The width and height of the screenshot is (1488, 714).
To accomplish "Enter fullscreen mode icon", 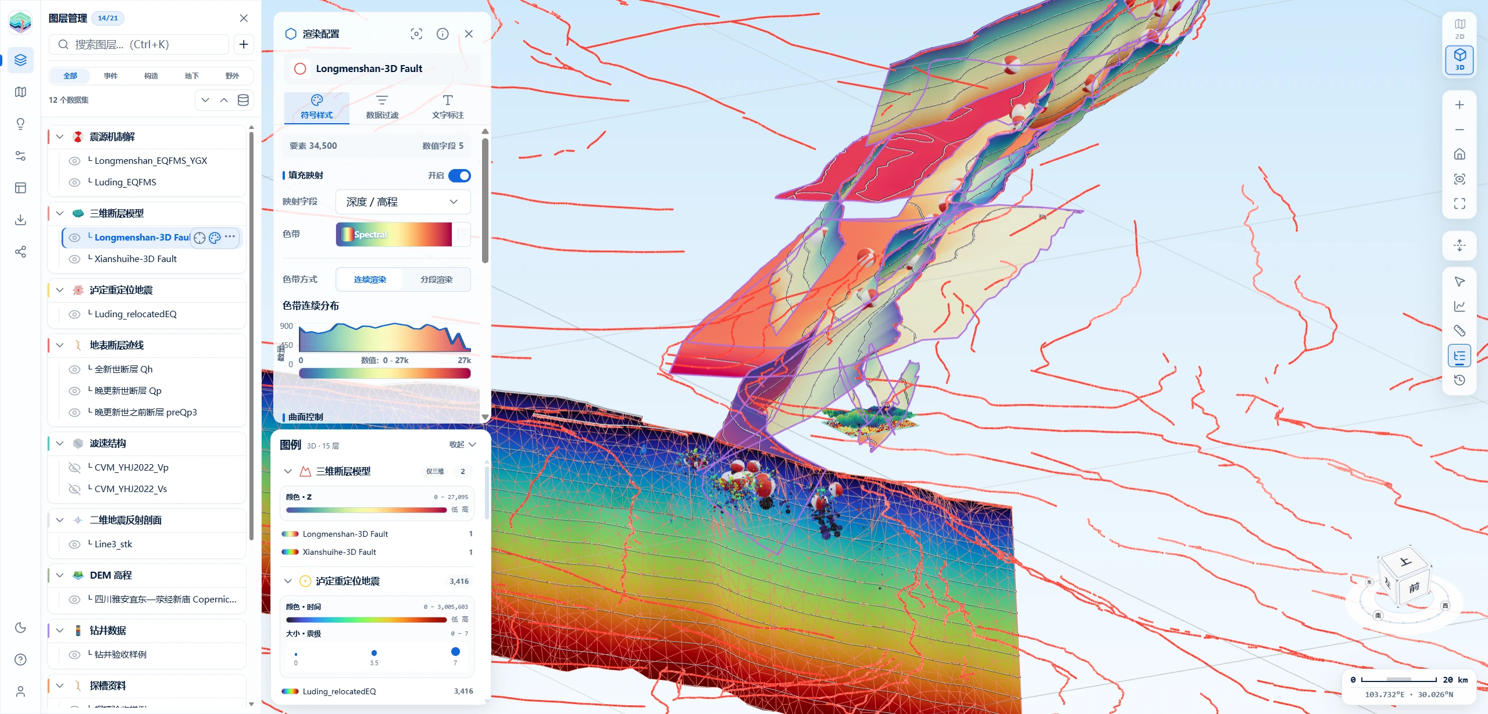I will coord(1460,203).
